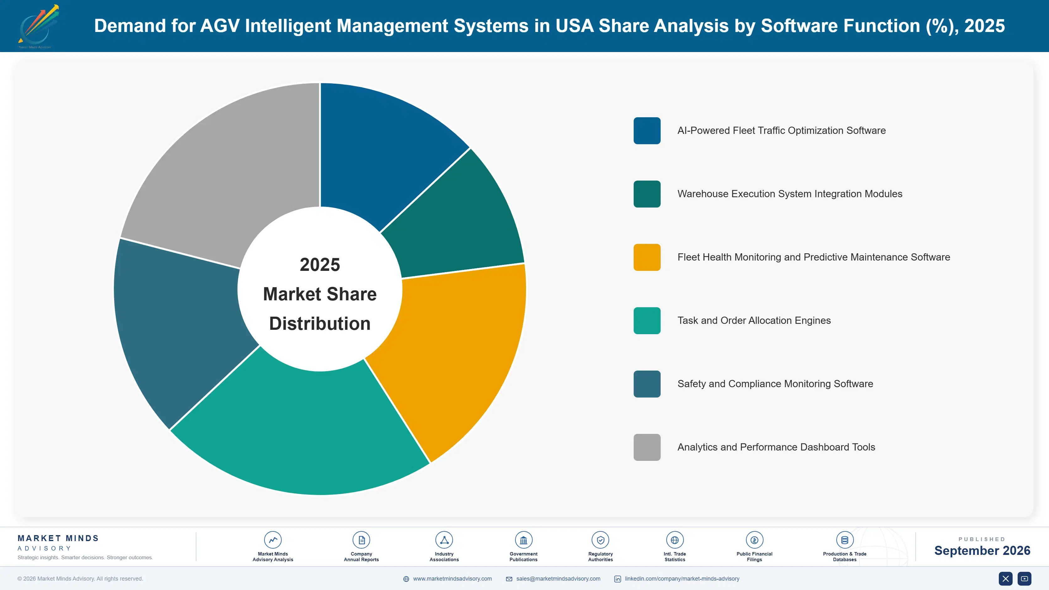Select the Production & Trade Databases icon
This screenshot has width=1049, height=590.
[x=844, y=540]
